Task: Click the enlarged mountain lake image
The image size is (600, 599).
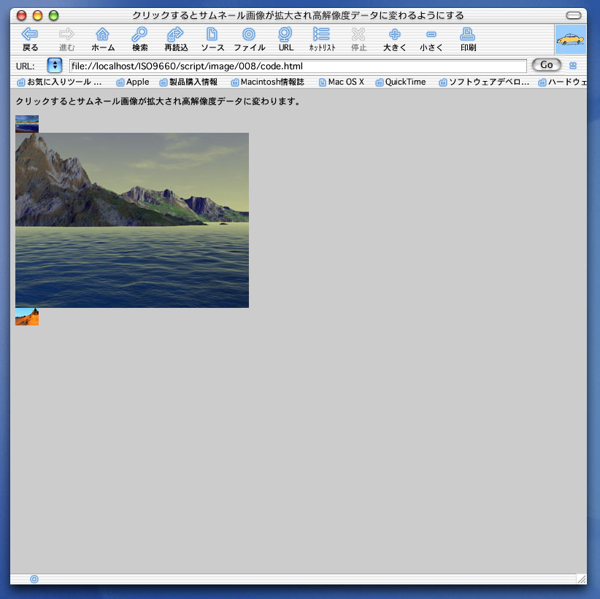Action: [x=132, y=220]
